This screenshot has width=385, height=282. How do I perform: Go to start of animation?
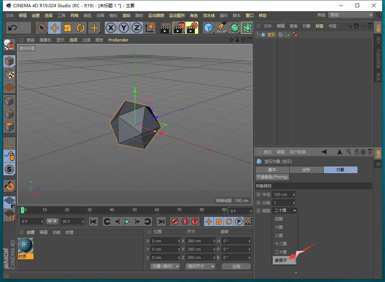[x=93, y=222]
